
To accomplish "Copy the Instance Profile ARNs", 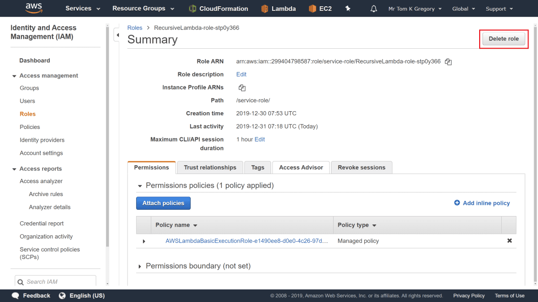I will click(242, 88).
